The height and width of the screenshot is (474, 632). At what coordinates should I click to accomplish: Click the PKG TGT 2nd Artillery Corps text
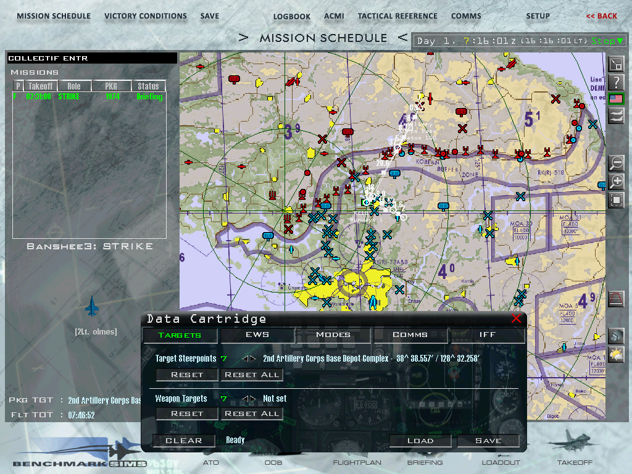click(104, 400)
